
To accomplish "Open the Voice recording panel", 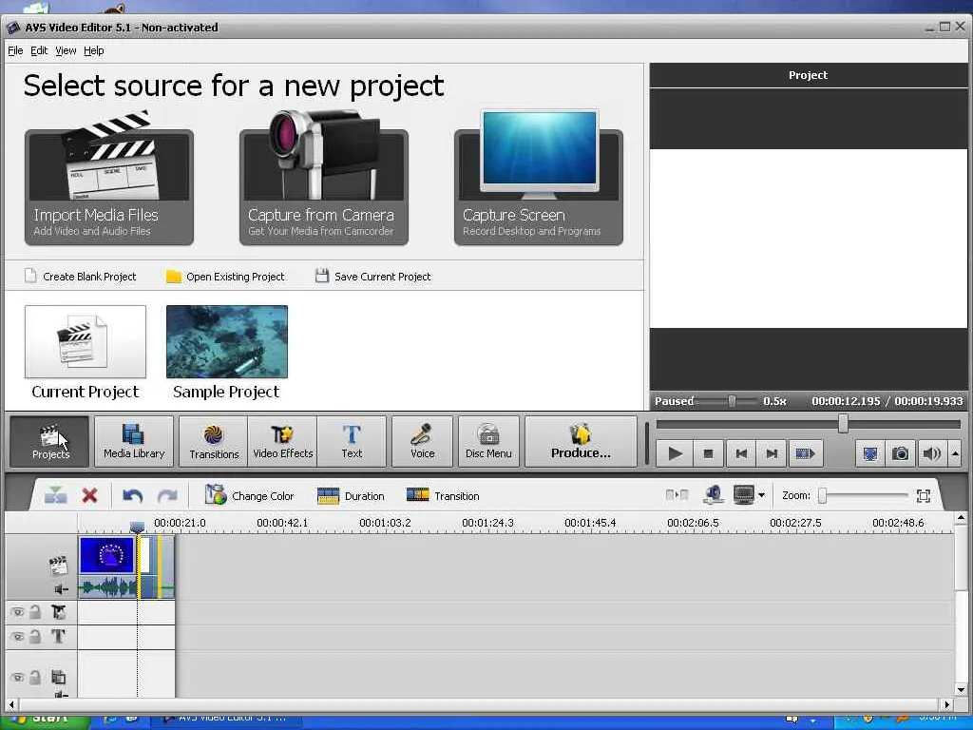I will click(423, 441).
